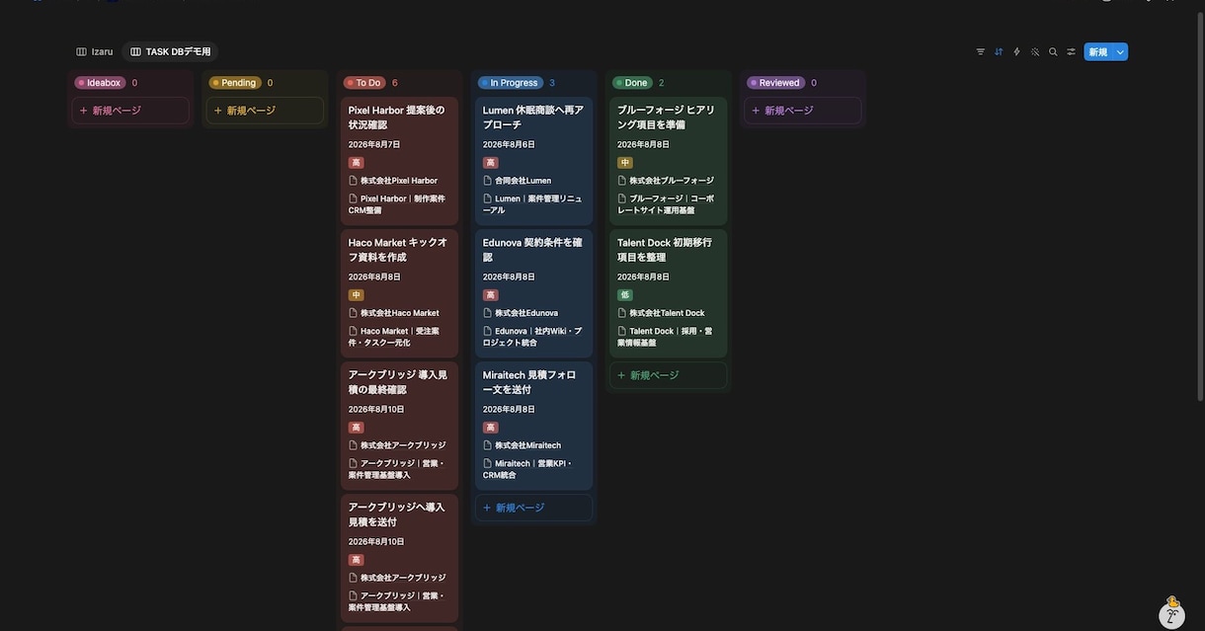
Task: Add 新規ページ in the Ideabox column
Action: [130, 111]
